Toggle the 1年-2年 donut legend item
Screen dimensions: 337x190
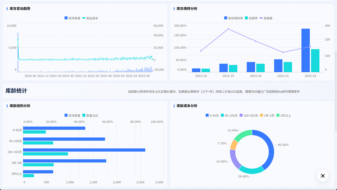[267, 115]
